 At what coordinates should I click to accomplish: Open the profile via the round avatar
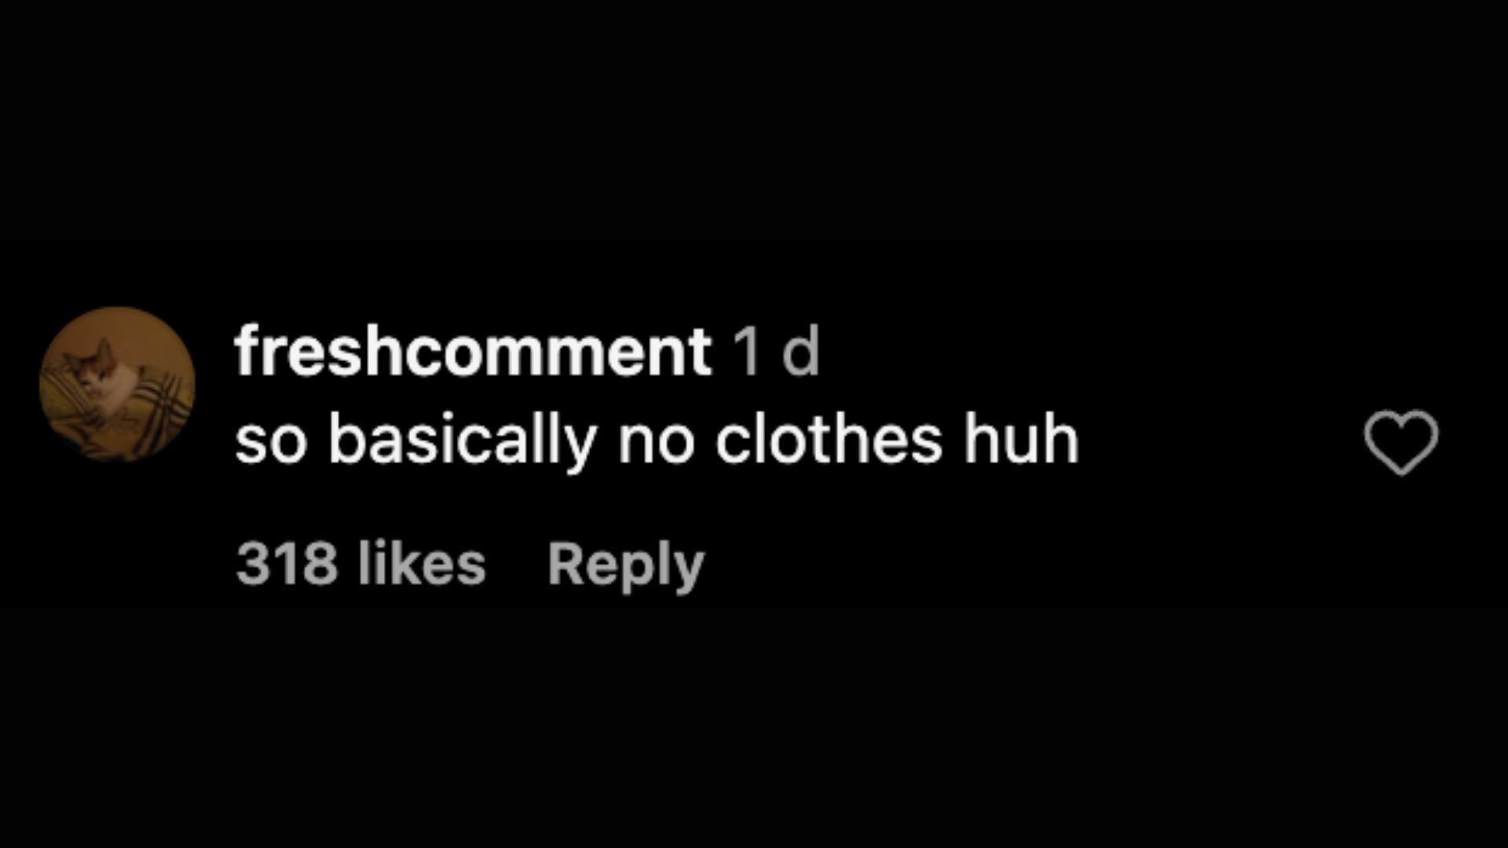tap(118, 384)
